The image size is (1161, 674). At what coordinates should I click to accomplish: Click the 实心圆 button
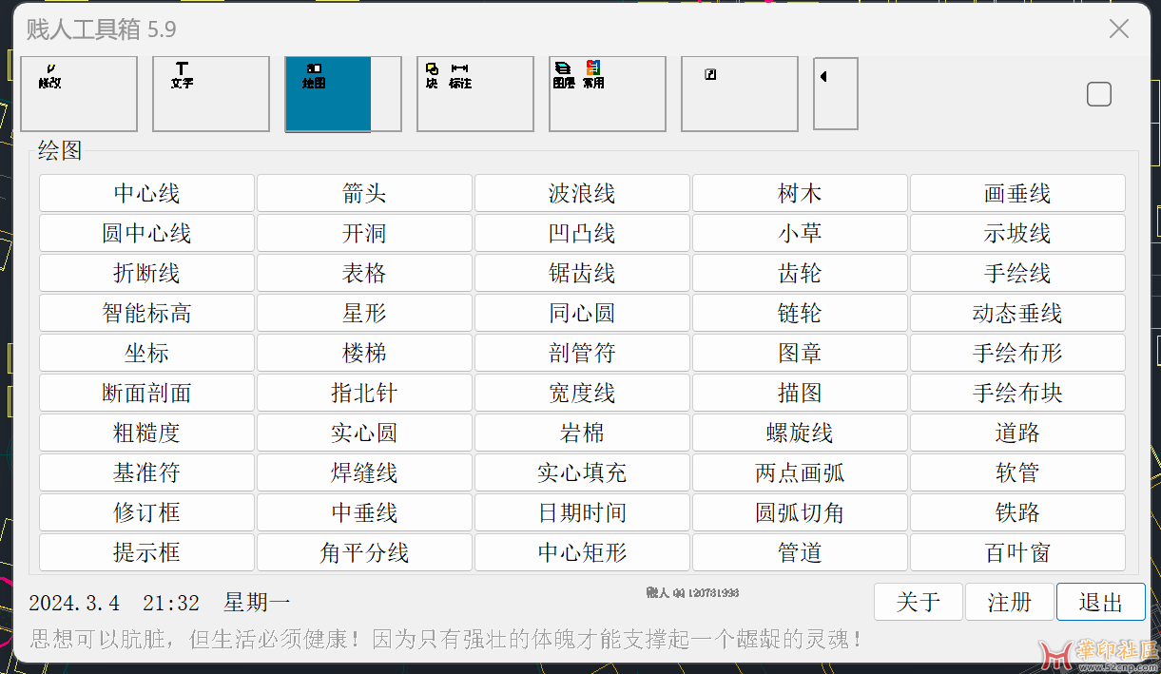pos(364,433)
